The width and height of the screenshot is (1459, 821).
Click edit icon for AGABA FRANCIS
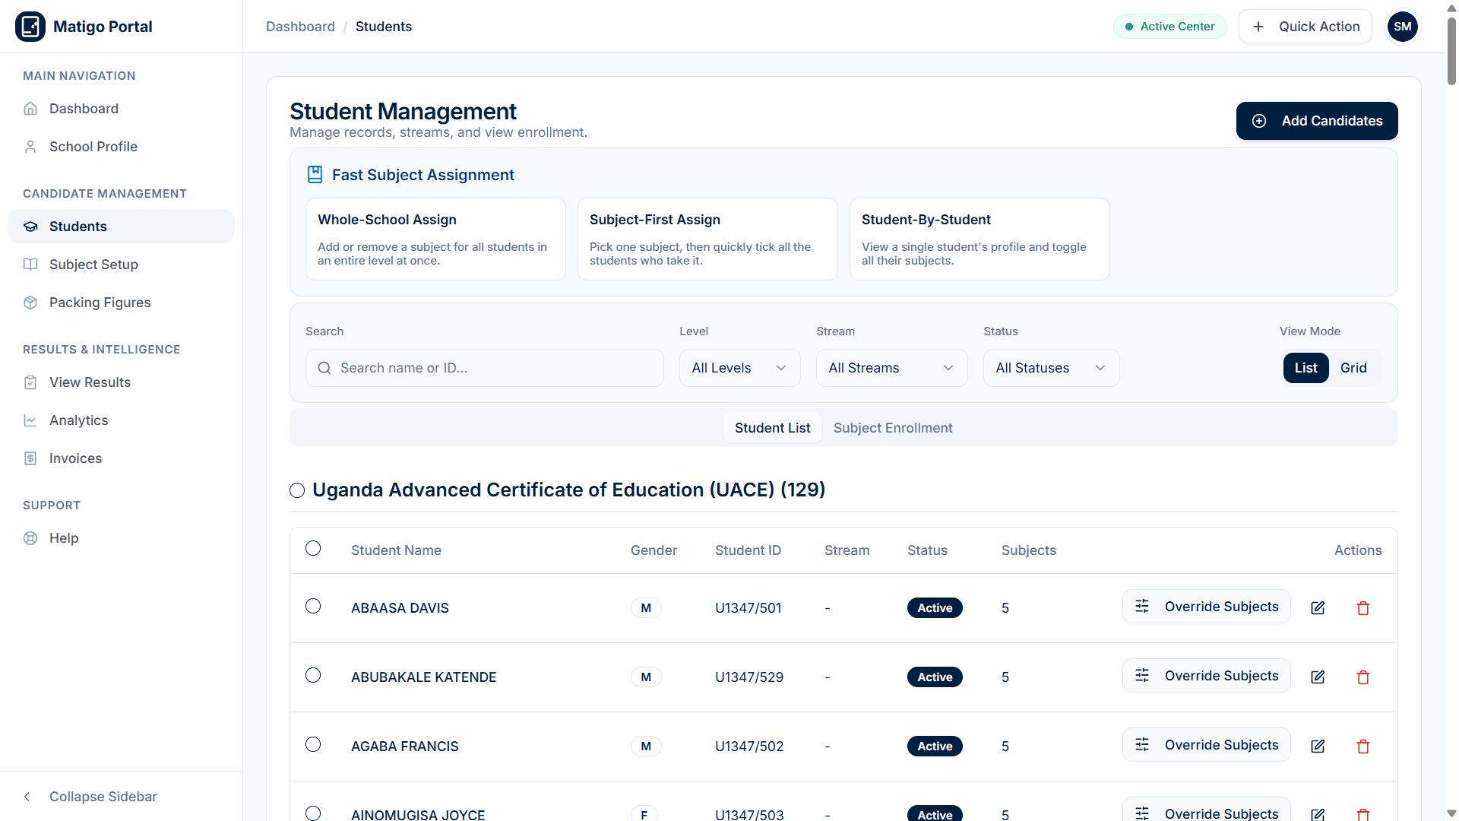[1318, 747]
